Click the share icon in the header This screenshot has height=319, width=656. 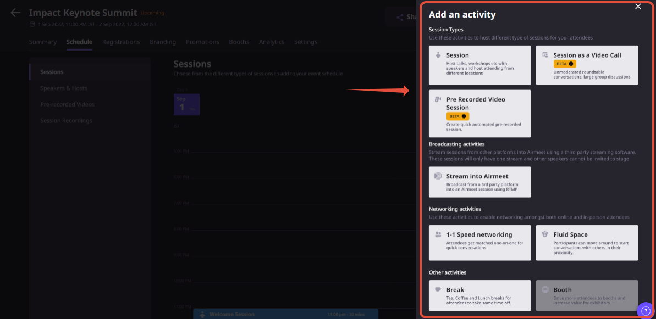400,17
